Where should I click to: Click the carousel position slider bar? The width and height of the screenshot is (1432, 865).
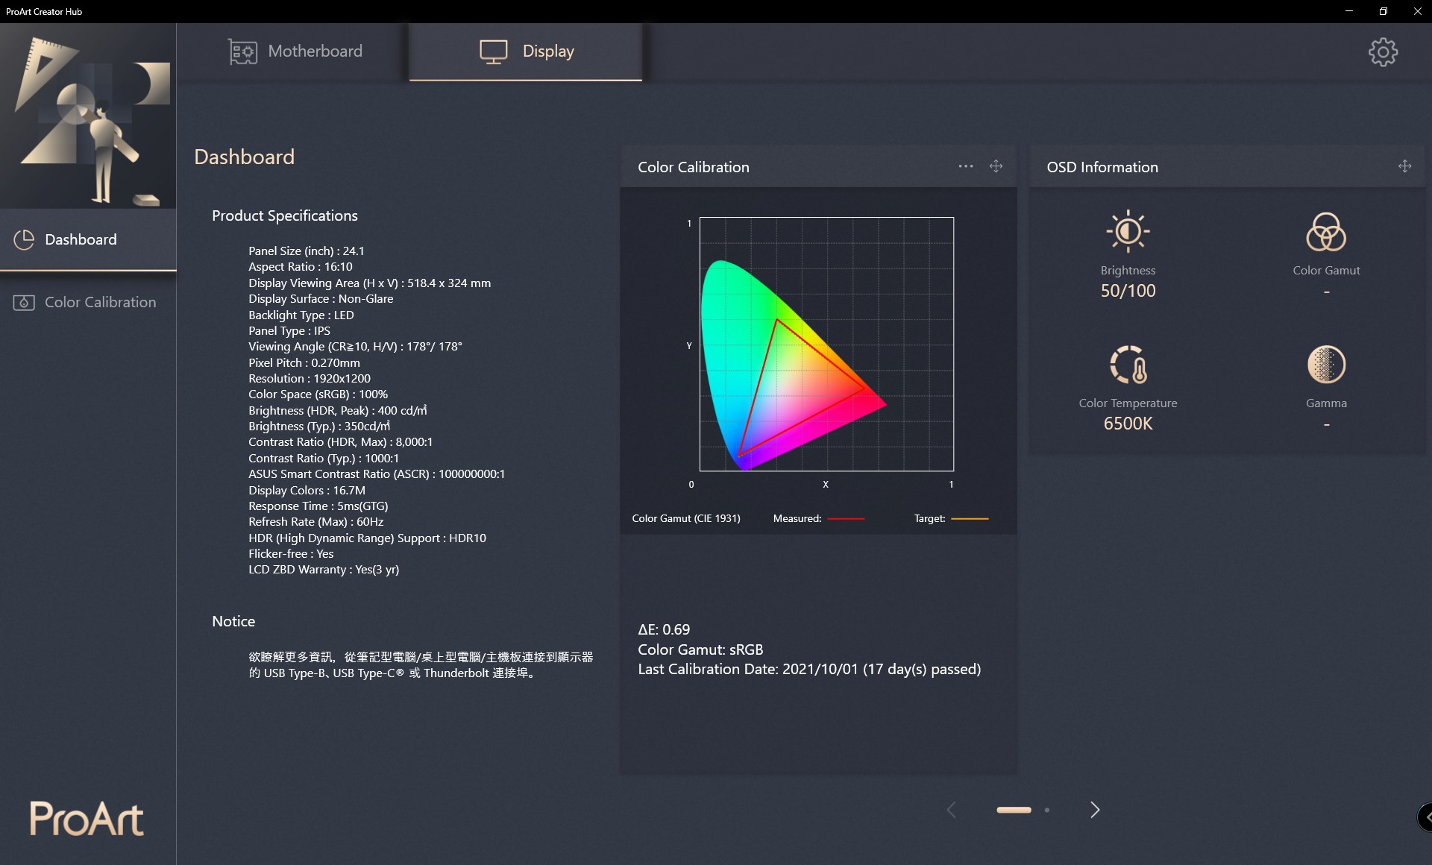click(x=1013, y=810)
